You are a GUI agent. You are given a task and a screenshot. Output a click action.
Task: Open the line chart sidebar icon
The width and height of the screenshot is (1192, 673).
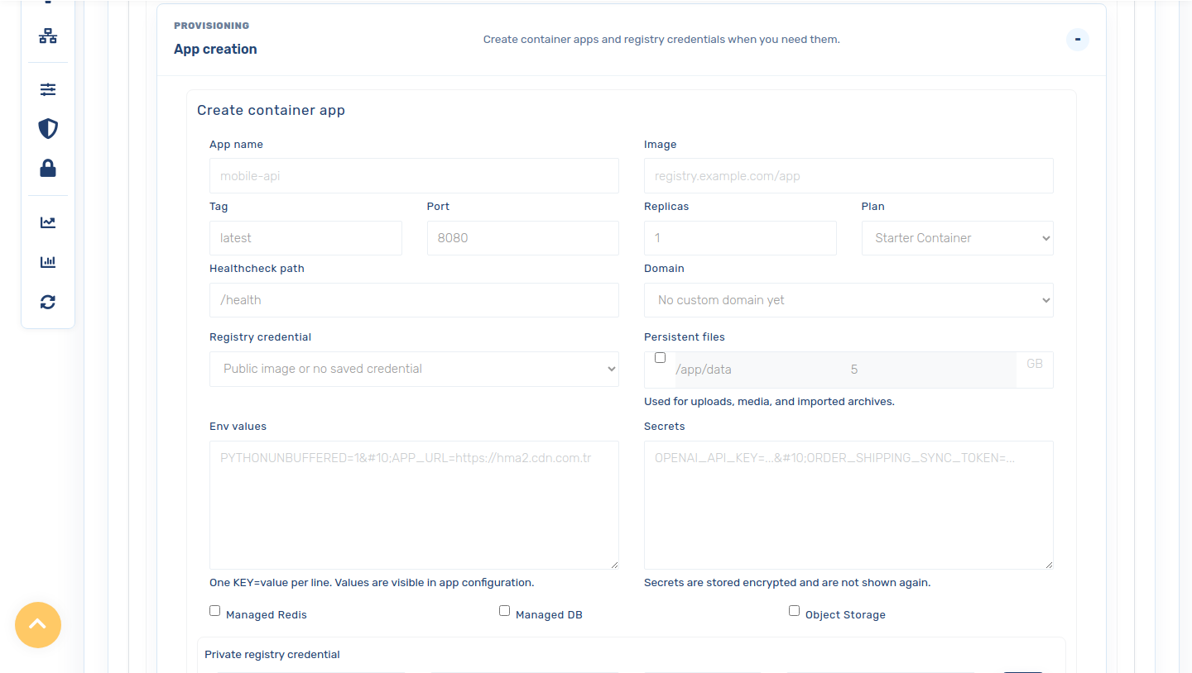(x=48, y=222)
